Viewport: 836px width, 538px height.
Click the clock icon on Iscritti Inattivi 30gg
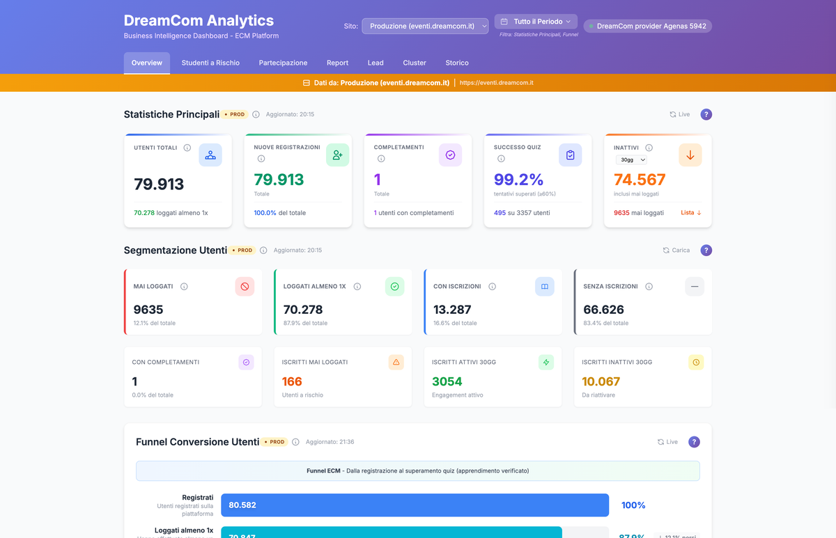pos(695,362)
